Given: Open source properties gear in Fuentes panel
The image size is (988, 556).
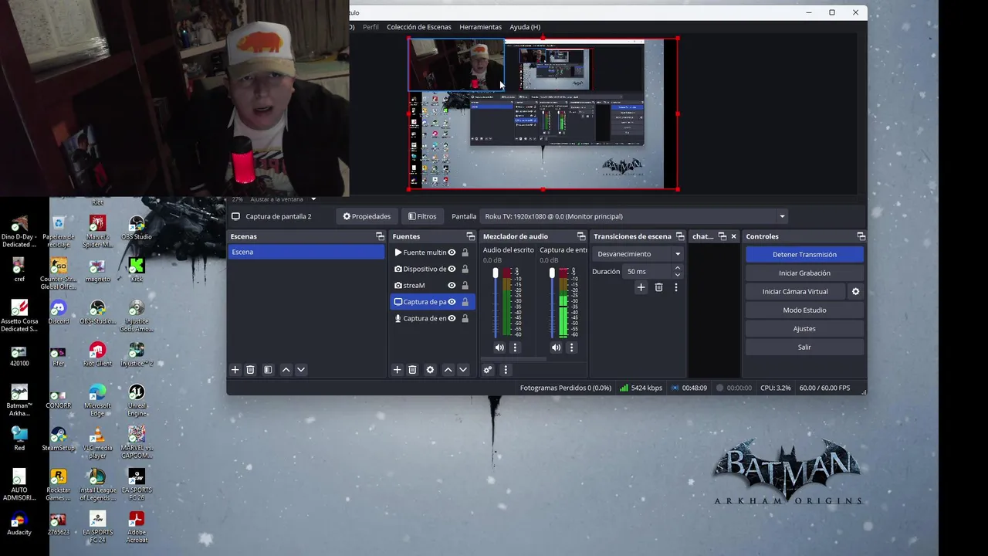Looking at the screenshot, I should pyautogui.click(x=430, y=370).
